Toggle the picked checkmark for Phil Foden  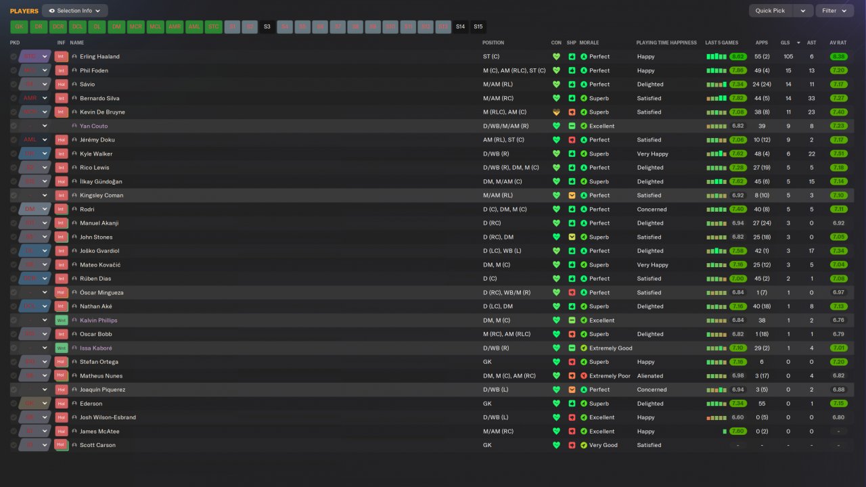tap(14, 70)
